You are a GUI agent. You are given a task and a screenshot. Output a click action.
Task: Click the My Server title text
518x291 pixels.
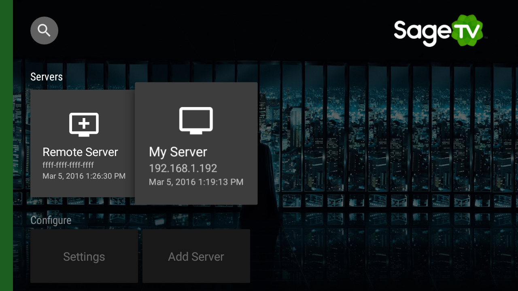[x=178, y=152]
